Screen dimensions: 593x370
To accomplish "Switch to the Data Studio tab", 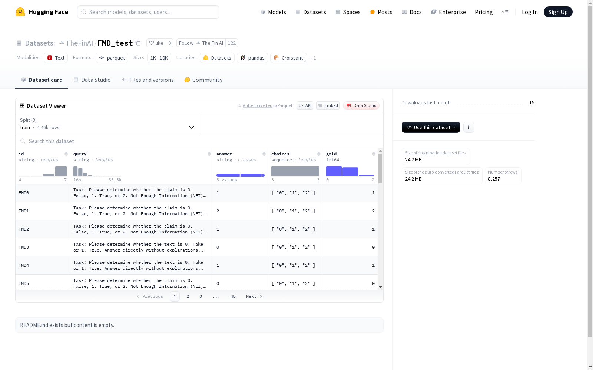I will [92, 80].
